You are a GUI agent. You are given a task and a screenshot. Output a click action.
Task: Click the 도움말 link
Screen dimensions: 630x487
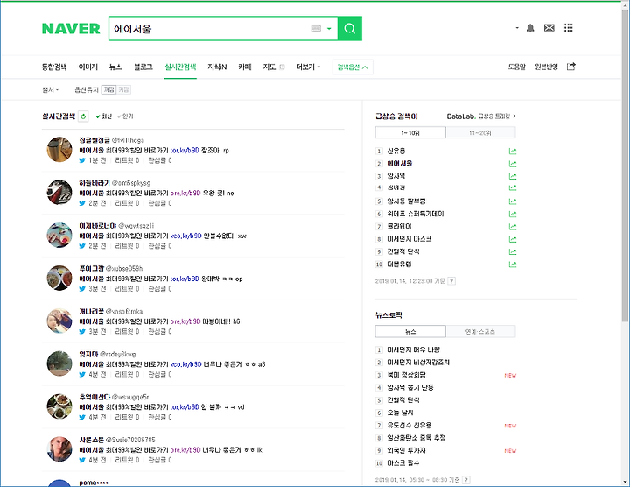pos(517,67)
